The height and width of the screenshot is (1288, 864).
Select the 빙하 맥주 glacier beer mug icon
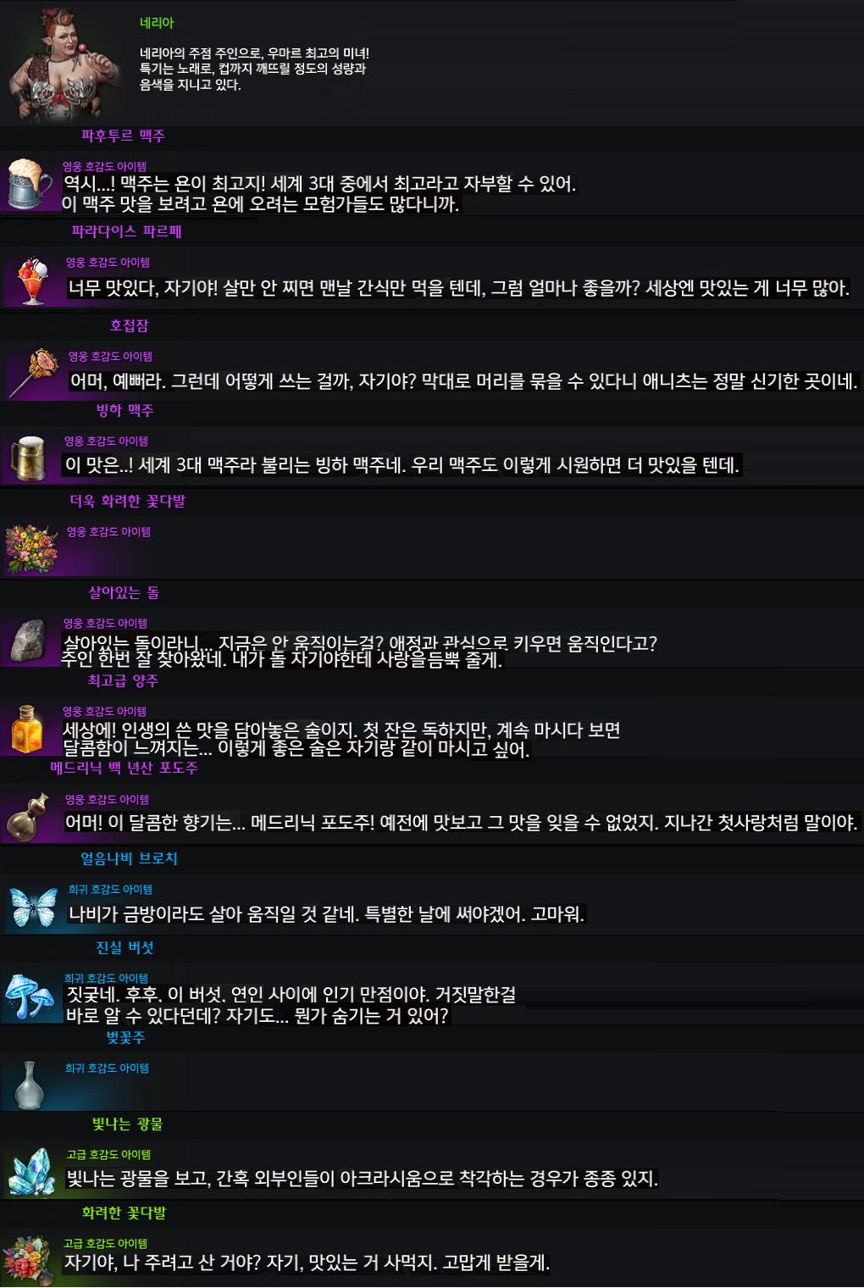28,458
